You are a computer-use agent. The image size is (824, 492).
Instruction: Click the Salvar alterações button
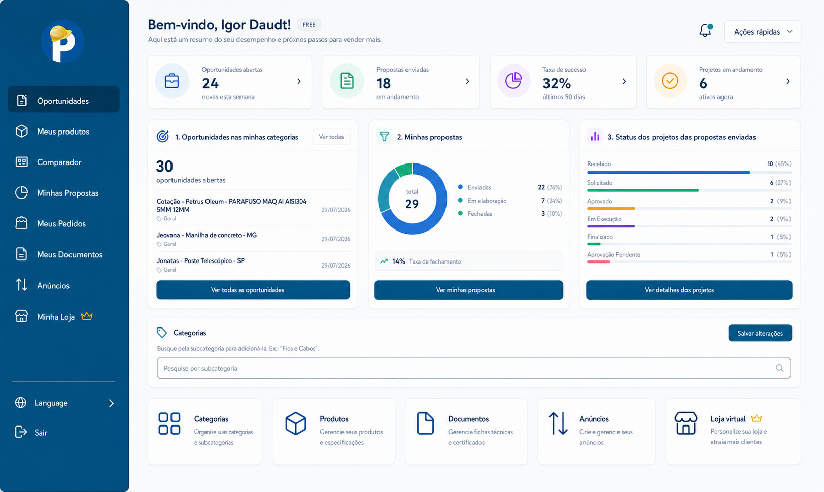(760, 333)
